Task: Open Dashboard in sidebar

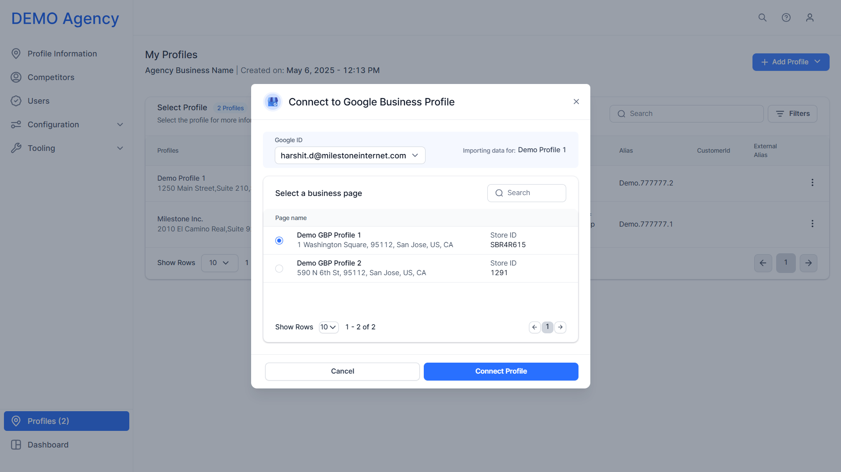Action: click(x=67, y=445)
